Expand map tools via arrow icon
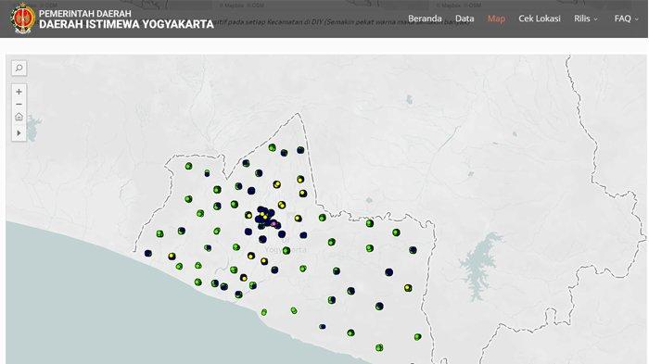 pos(19,132)
